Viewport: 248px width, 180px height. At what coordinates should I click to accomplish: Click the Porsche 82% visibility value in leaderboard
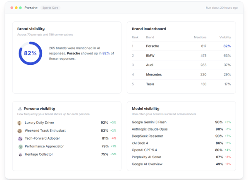(227, 46)
